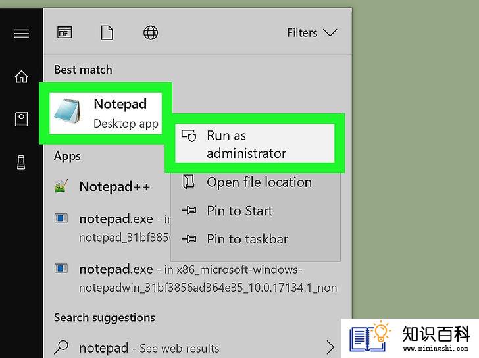Image resolution: width=479 pixels, height=358 pixels.
Task: Click the icon of the notepad_31bf385 notepad.exe
Action: (x=61, y=218)
